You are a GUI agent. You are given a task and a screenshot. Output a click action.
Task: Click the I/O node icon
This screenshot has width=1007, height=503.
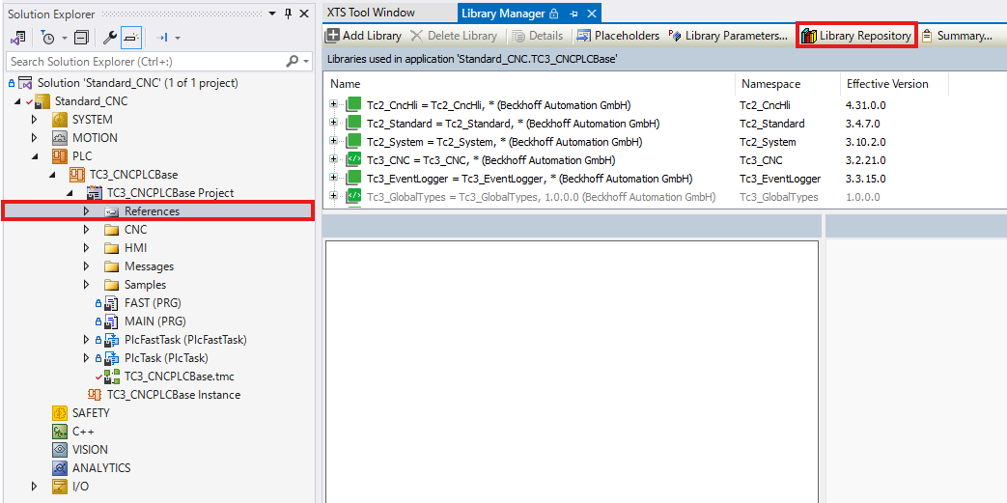60,487
